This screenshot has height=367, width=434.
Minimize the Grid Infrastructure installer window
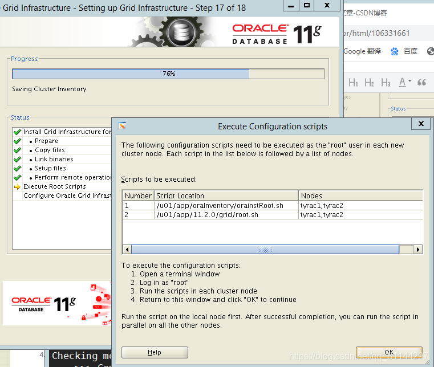point(291,6)
